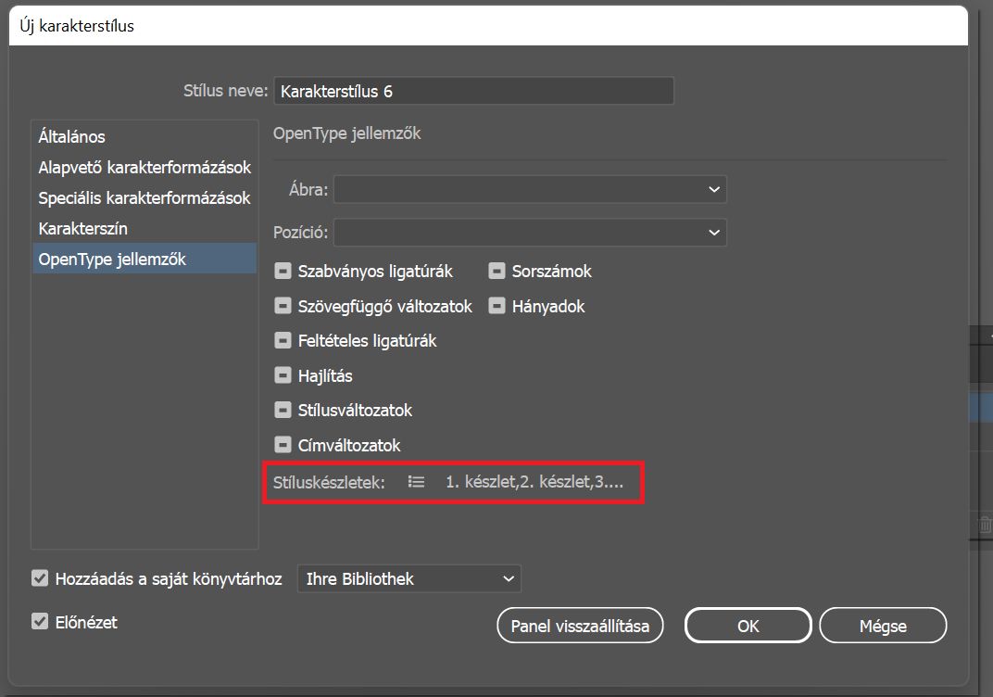Disable Hozzáadás a saját könyvtárhoz
Image resolution: width=993 pixels, height=697 pixels.
40,578
